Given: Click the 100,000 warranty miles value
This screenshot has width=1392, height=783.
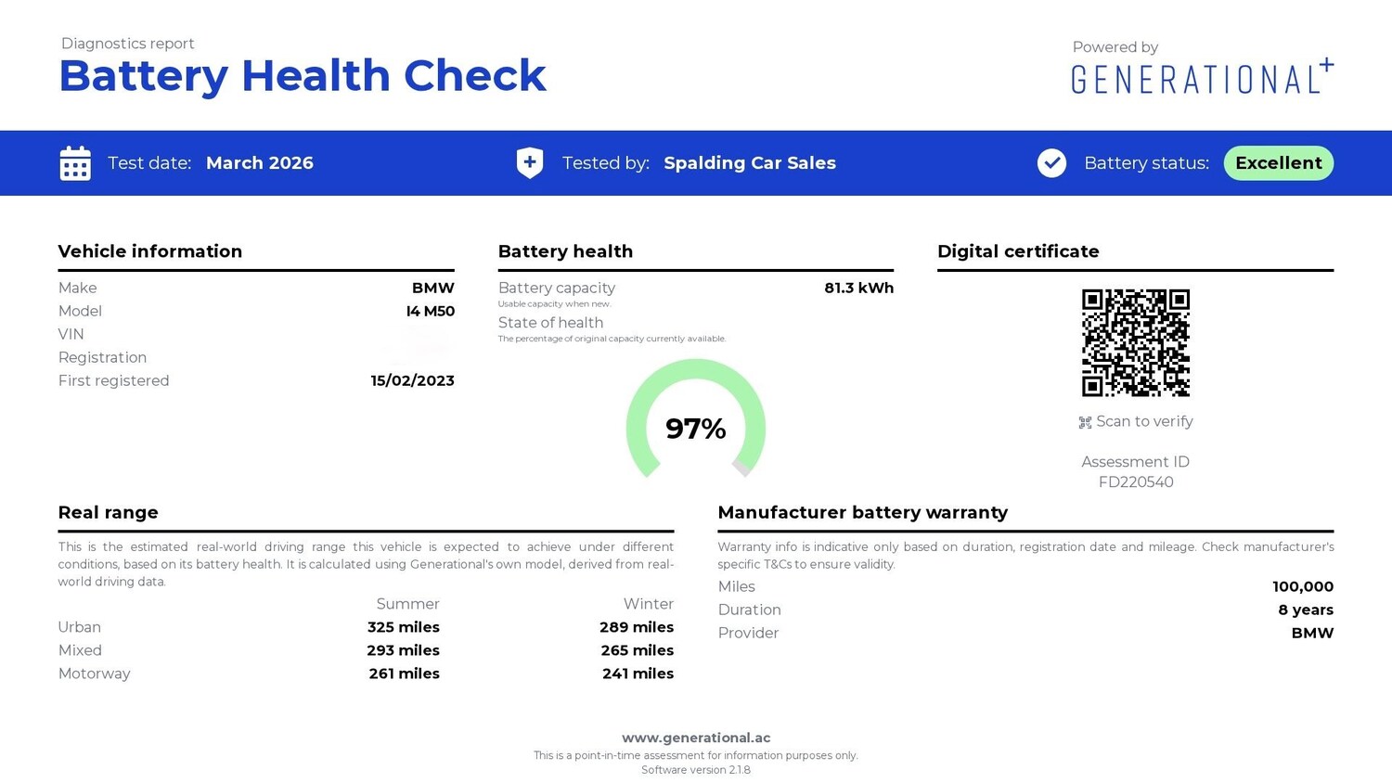Looking at the screenshot, I should pyautogui.click(x=1302, y=586).
